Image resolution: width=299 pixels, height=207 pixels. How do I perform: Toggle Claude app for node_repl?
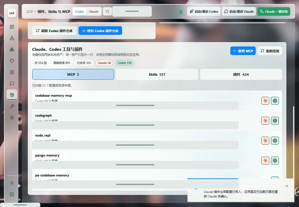265,141
